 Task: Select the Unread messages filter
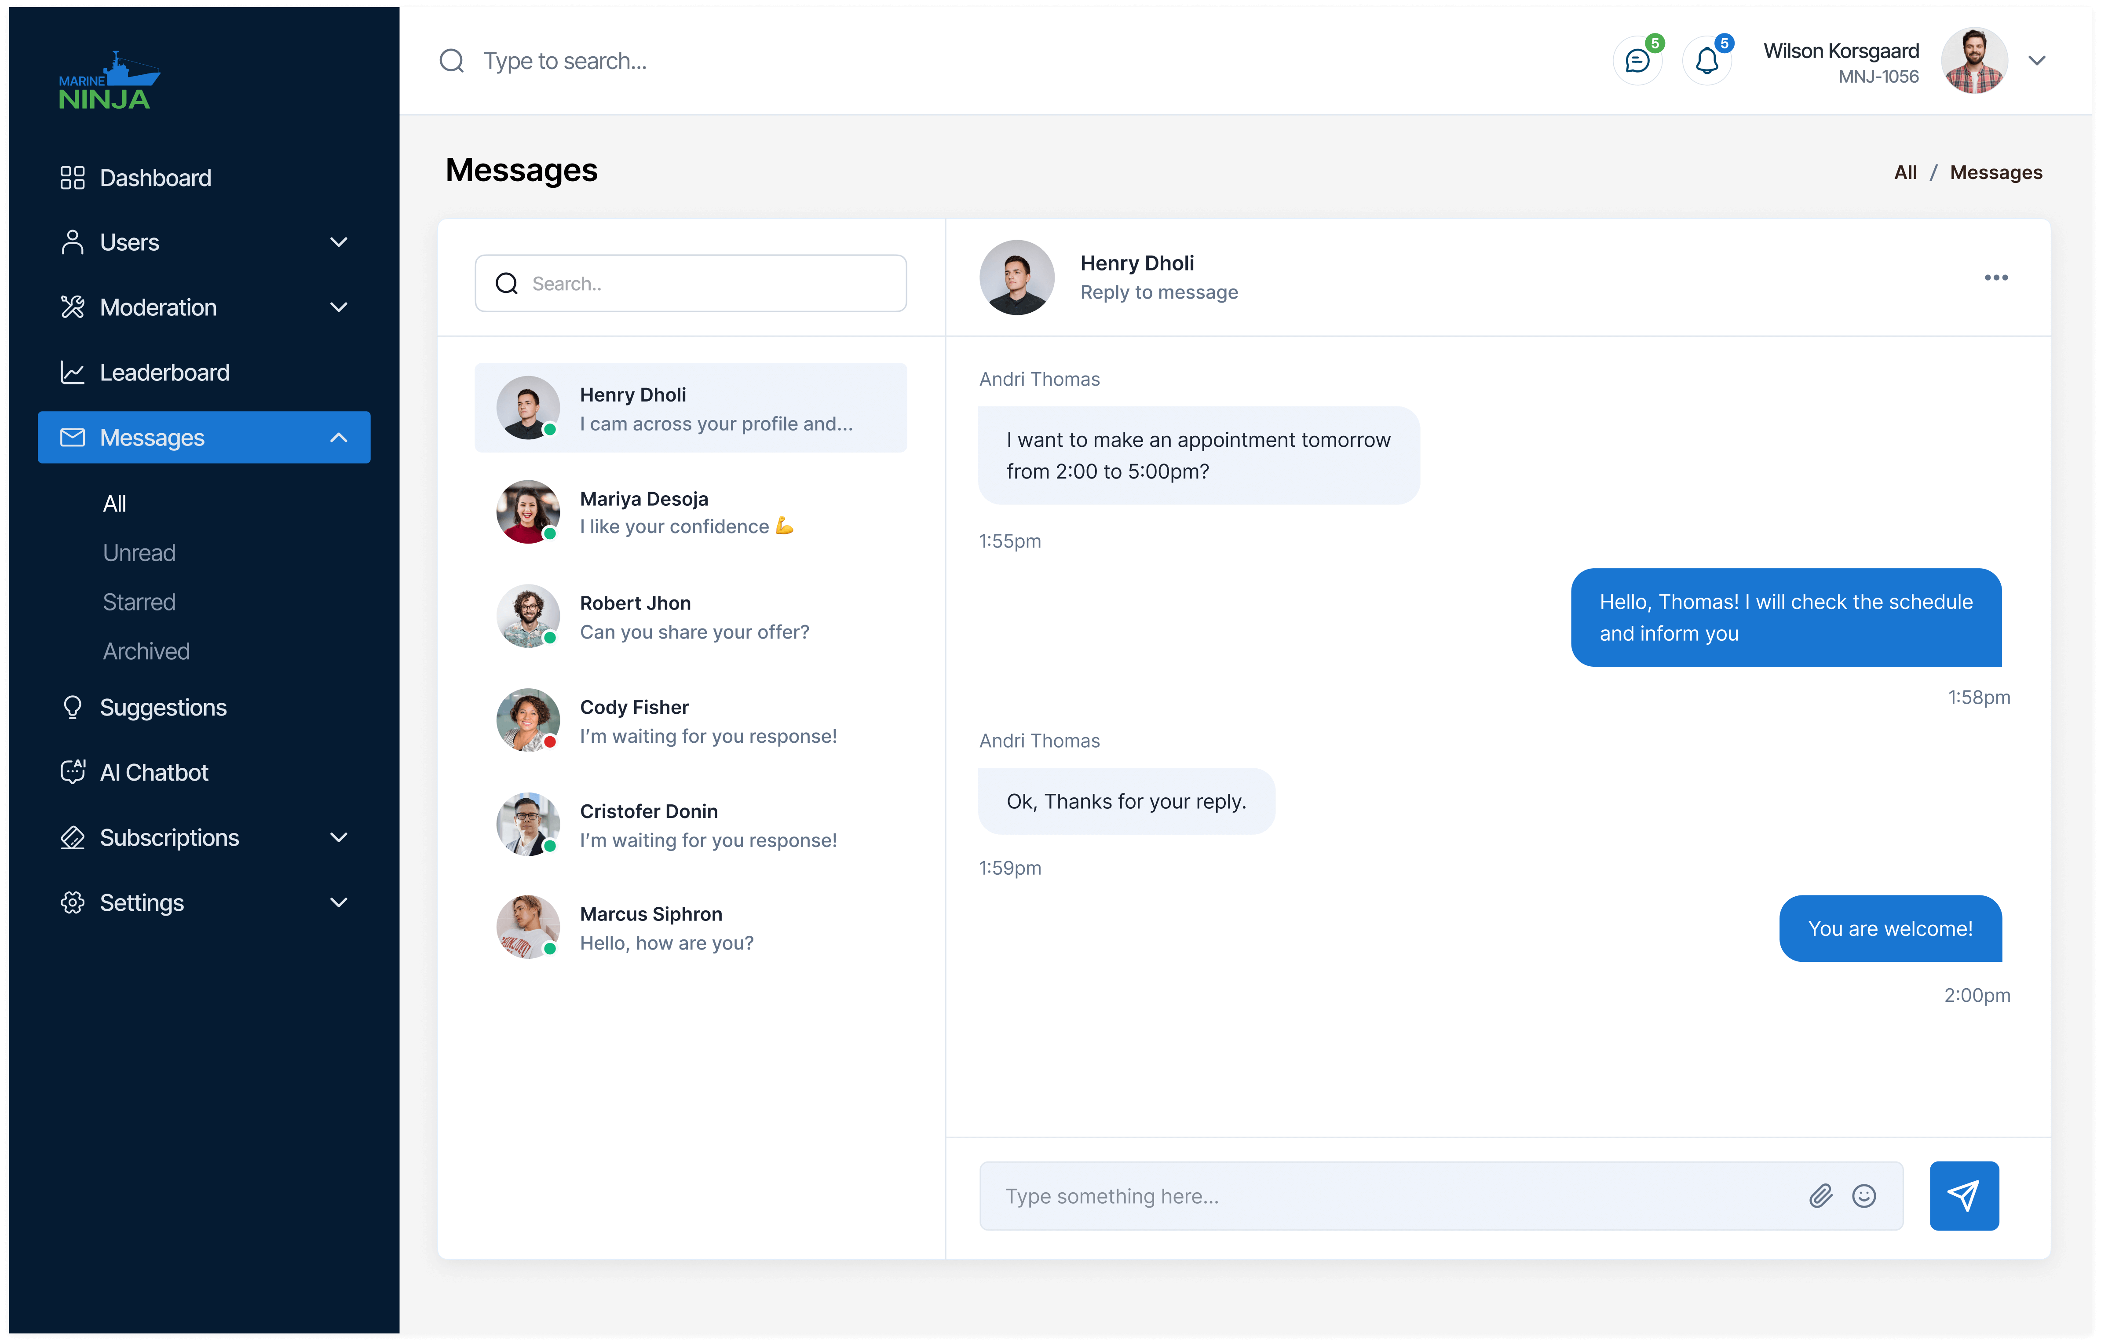click(139, 552)
